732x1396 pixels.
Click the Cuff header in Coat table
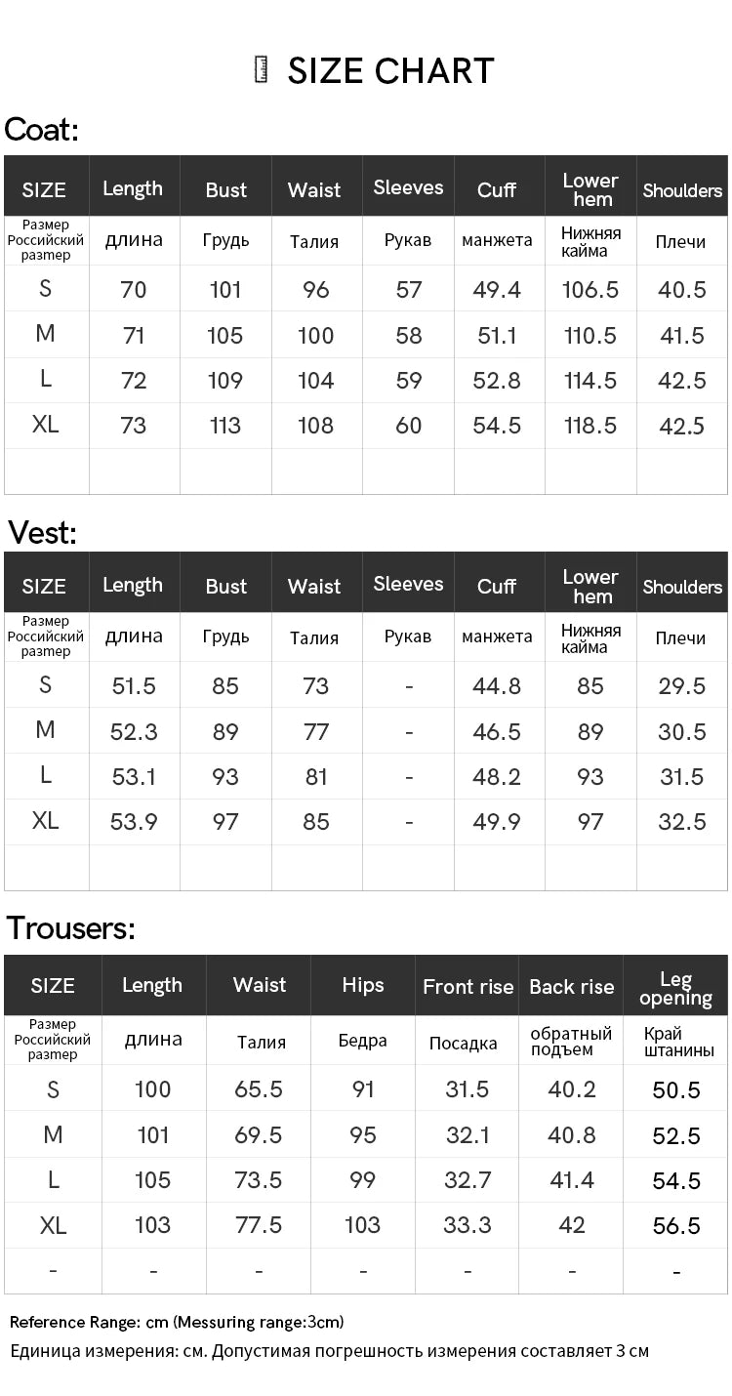pos(497,189)
